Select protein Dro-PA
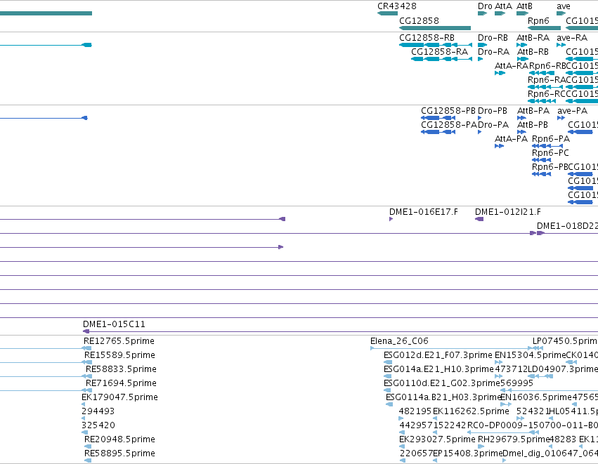Viewport: 598px width, 464px height. pos(493,125)
